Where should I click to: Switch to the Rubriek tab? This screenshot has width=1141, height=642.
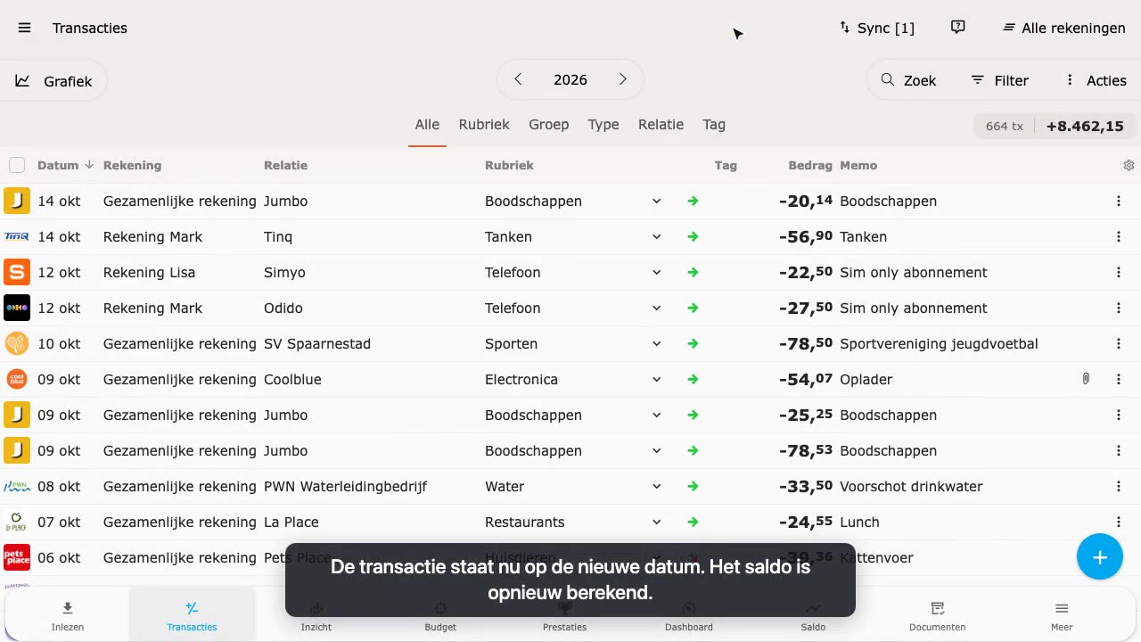tap(484, 125)
